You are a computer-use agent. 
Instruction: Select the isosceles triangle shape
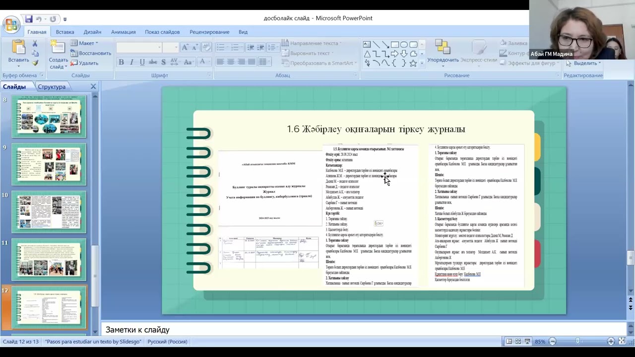367,54
